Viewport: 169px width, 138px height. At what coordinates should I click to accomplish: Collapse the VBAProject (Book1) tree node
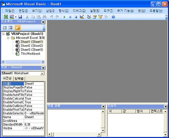coord(3,34)
